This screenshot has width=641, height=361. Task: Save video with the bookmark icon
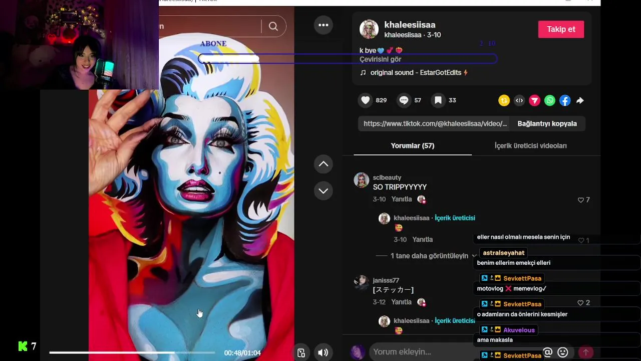(438, 100)
